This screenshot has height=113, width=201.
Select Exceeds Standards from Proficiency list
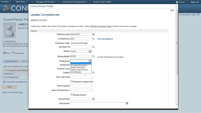tap(79, 66)
